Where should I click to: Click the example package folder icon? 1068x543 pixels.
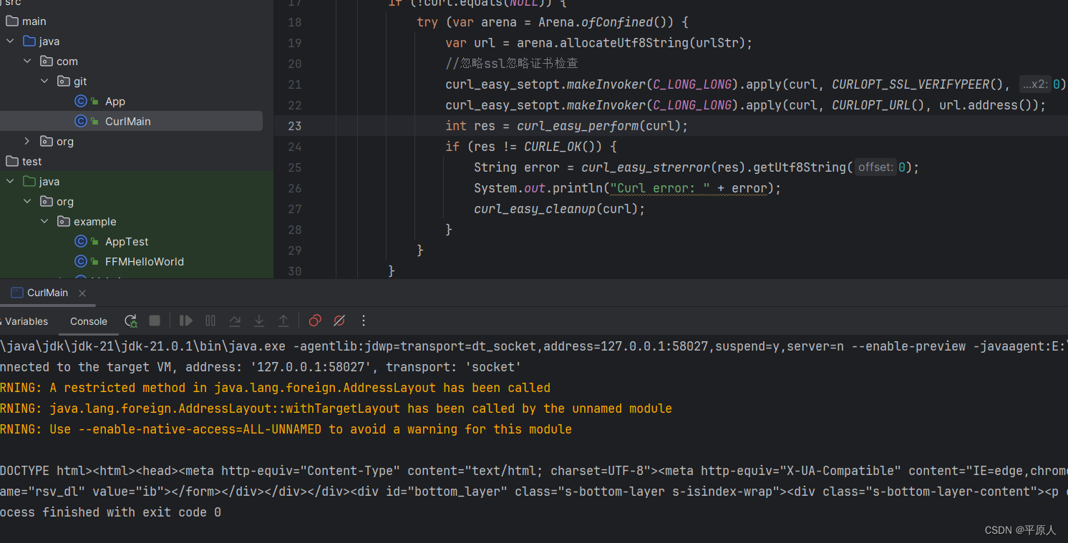(x=64, y=222)
